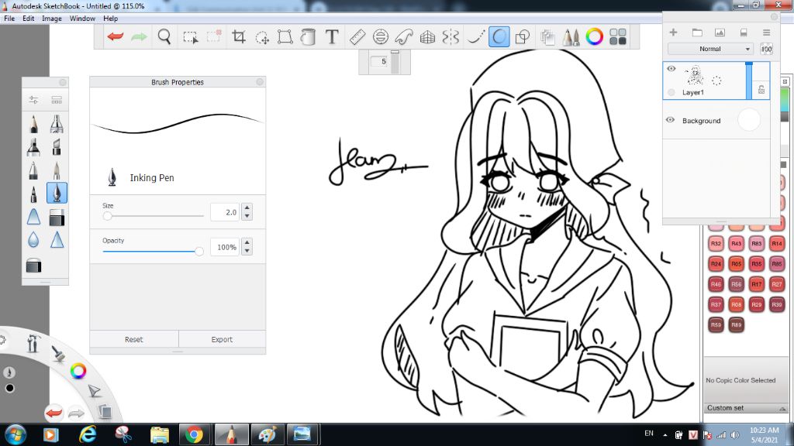Viewport: 794px width, 446px height.
Task: Click the brush Size value field 2.0
Action: pyautogui.click(x=225, y=212)
